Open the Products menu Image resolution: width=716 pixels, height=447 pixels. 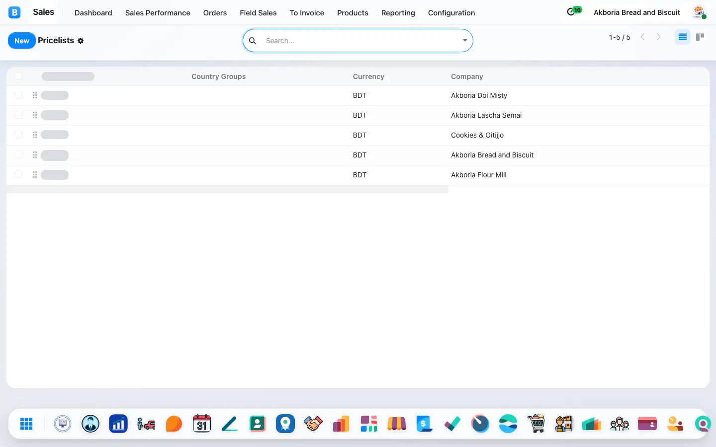(353, 13)
